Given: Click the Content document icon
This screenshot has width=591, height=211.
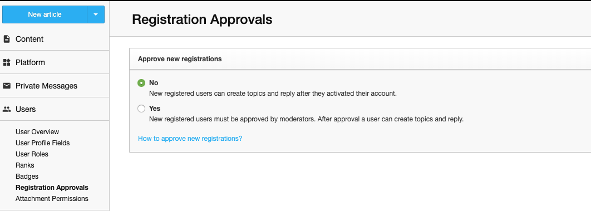Looking at the screenshot, I should pyautogui.click(x=7, y=39).
